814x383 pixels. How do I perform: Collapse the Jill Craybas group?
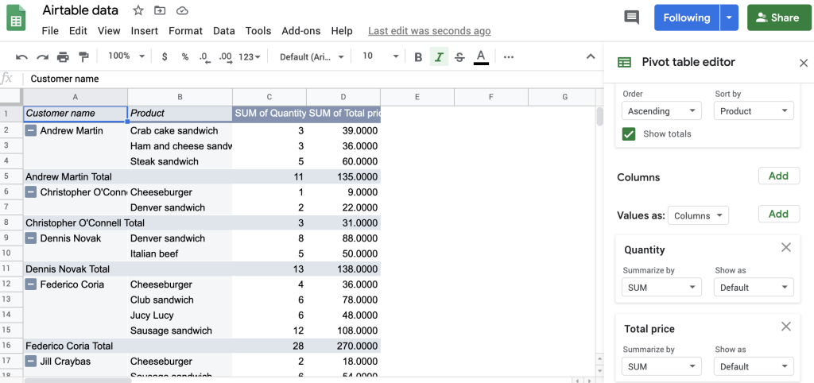pyautogui.click(x=31, y=362)
